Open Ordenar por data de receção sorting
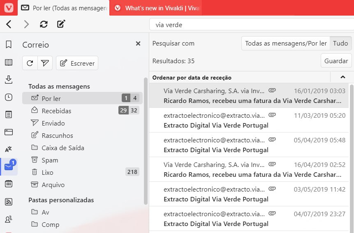 click(192, 78)
